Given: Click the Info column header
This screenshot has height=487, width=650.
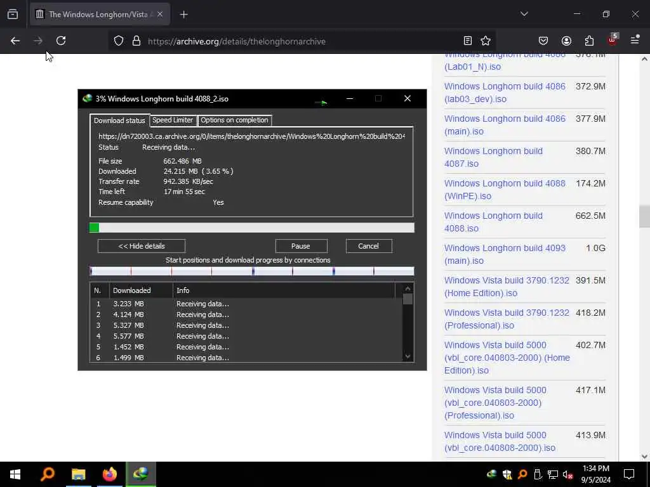Looking at the screenshot, I should 284,290.
